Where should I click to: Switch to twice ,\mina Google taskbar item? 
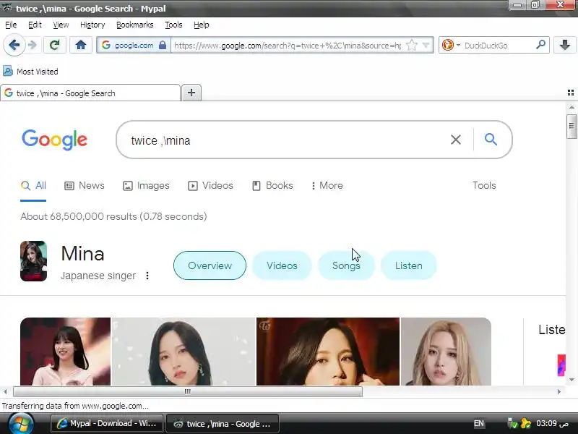point(223,423)
